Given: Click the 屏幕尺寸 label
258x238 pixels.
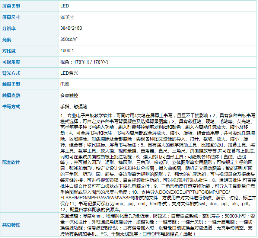Looking at the screenshot, I should coord(11,17).
